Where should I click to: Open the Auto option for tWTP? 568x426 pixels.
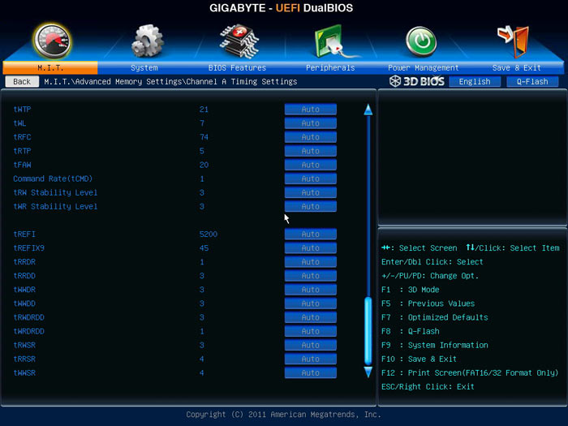point(311,110)
